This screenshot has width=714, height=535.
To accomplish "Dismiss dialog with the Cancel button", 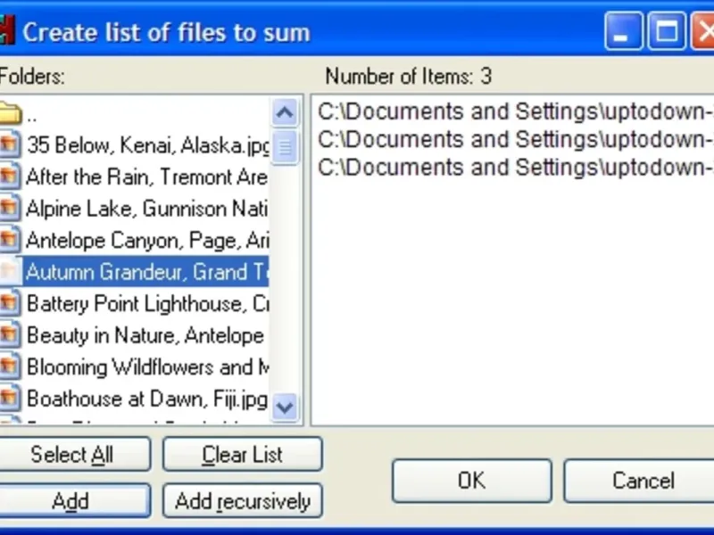I will tap(641, 481).
